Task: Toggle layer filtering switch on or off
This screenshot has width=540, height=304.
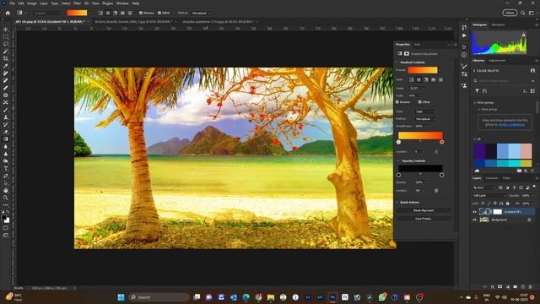Action: (x=534, y=187)
